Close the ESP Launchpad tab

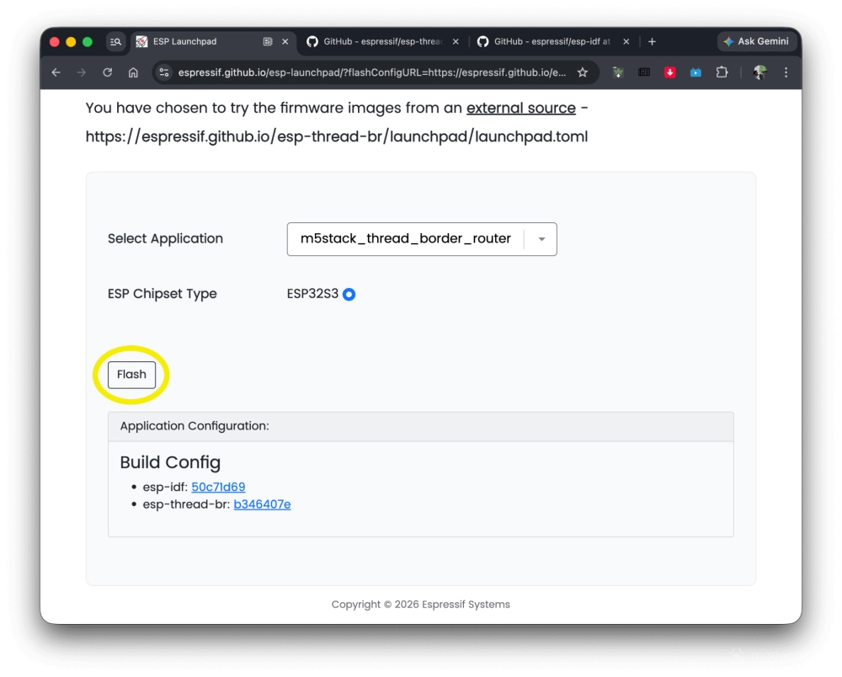click(285, 41)
